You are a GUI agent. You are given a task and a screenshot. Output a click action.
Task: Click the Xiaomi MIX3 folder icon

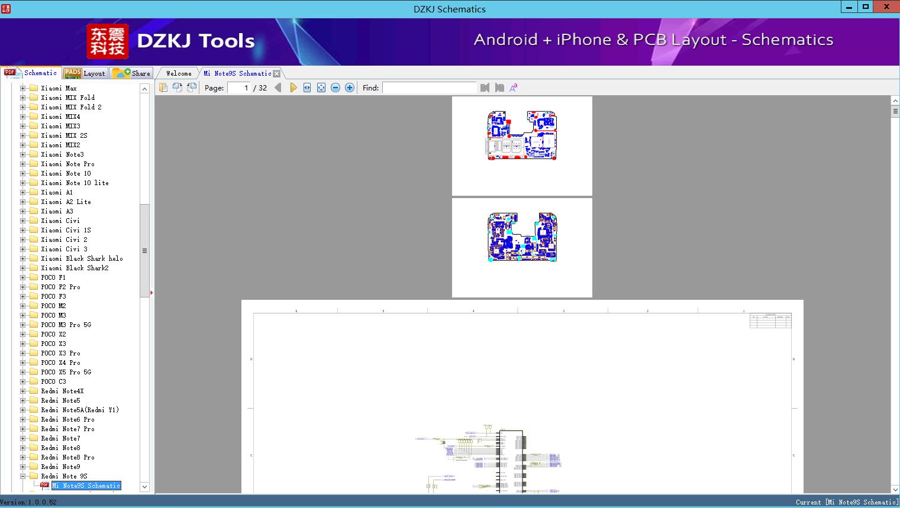(34, 126)
